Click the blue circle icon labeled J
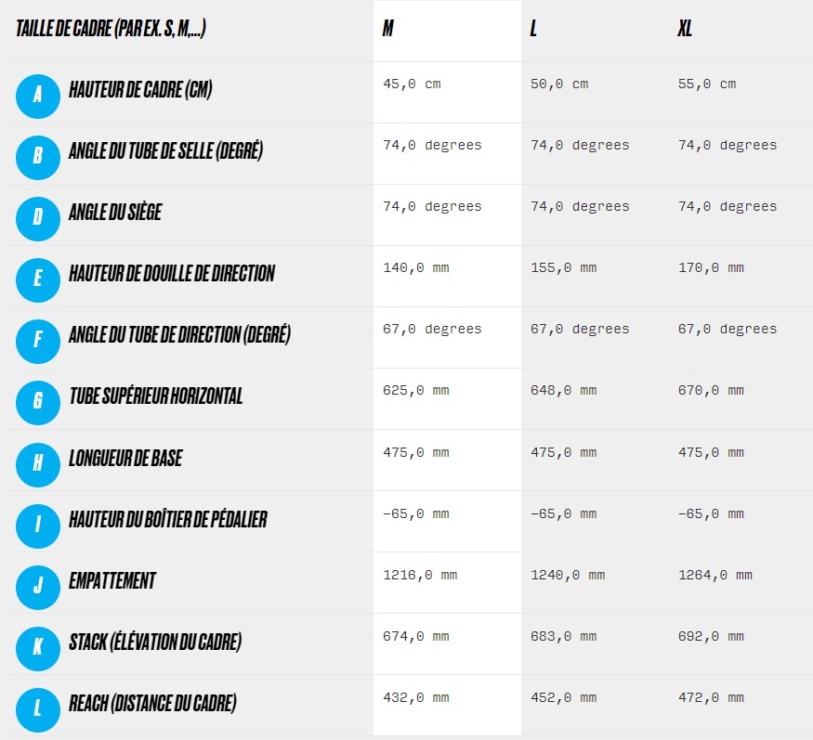 [x=38, y=587]
